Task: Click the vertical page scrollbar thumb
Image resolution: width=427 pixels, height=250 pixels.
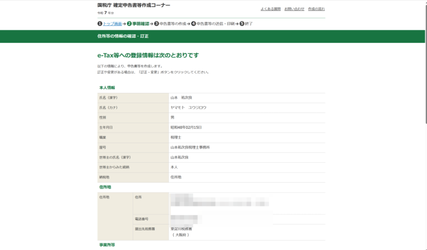Action: coord(425,63)
